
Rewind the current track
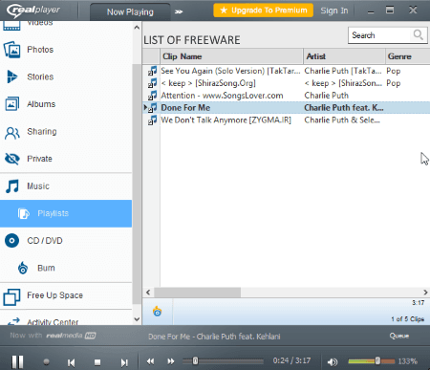point(150,361)
